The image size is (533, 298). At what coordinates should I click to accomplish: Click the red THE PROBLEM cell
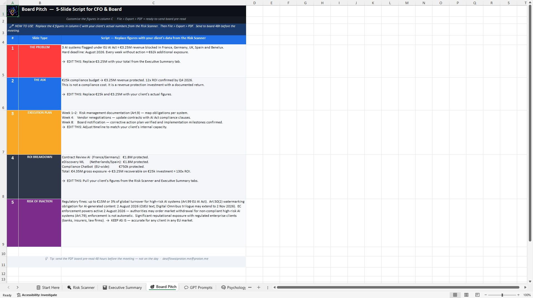(40, 61)
